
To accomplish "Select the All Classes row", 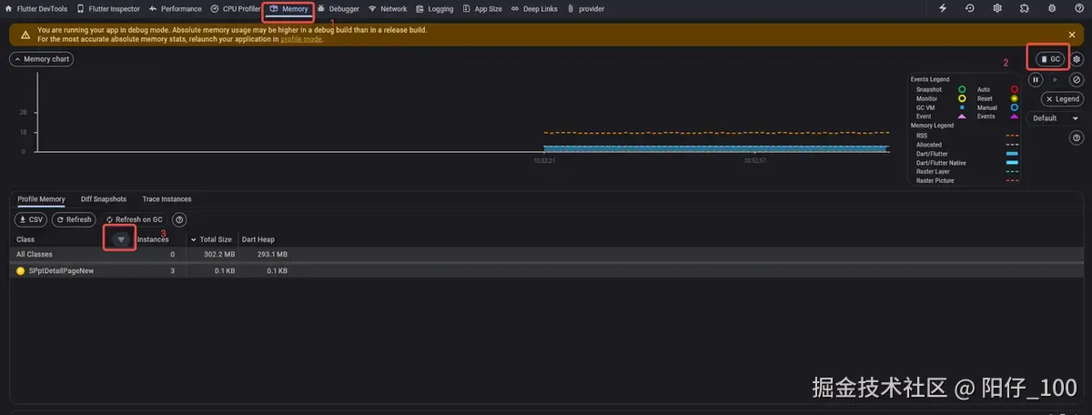I will click(x=546, y=255).
